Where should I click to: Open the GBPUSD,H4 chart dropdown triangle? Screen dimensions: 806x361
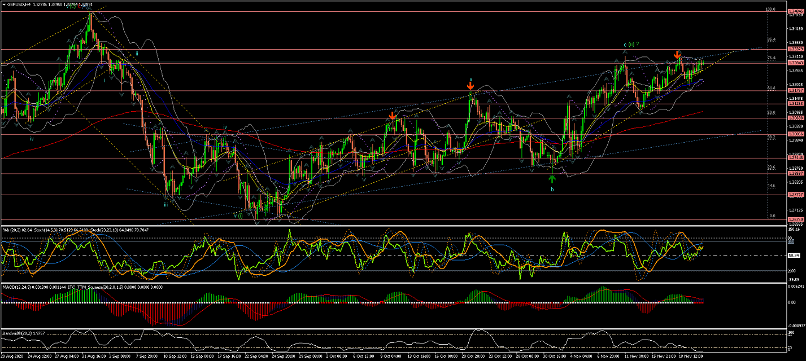point(4,4)
